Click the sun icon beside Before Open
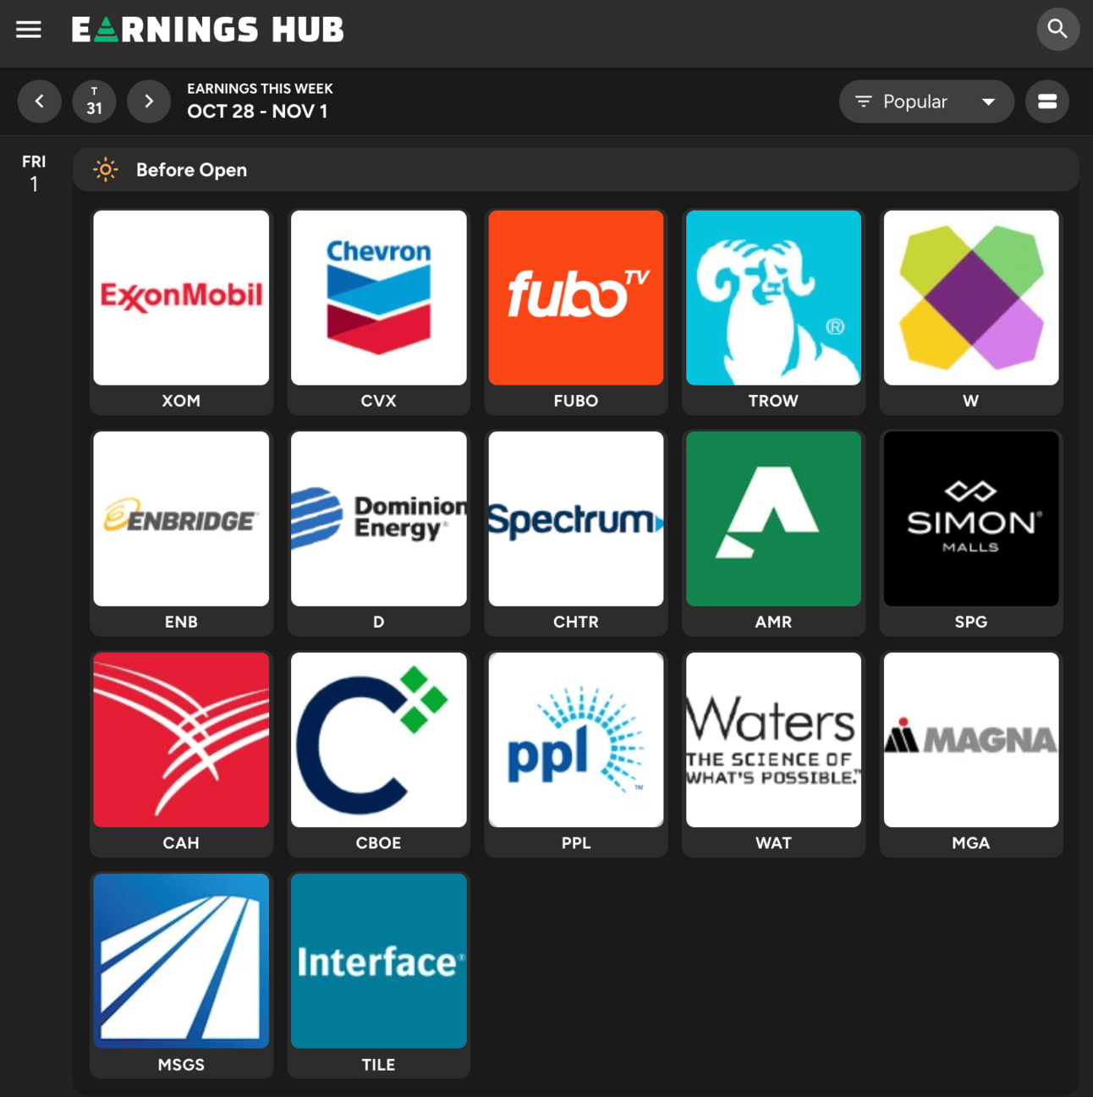Viewport: 1093px width, 1097px height. tap(106, 170)
